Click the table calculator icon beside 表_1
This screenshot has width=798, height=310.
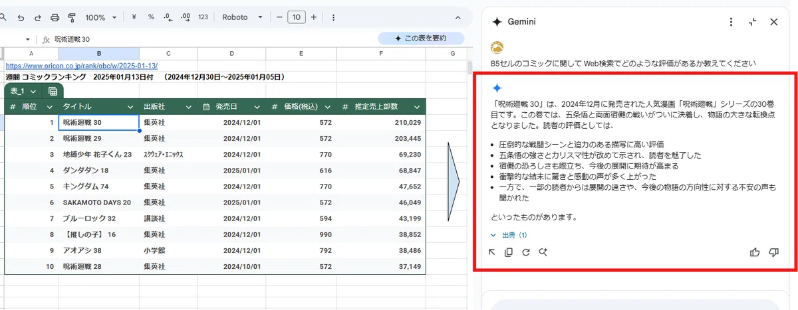pos(53,92)
